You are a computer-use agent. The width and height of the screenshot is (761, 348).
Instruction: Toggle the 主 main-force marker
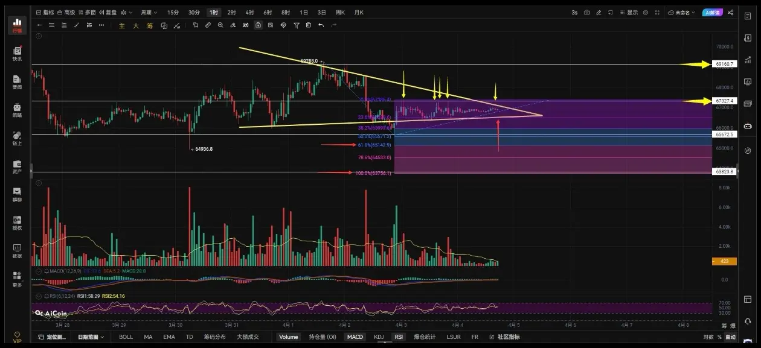click(122, 25)
